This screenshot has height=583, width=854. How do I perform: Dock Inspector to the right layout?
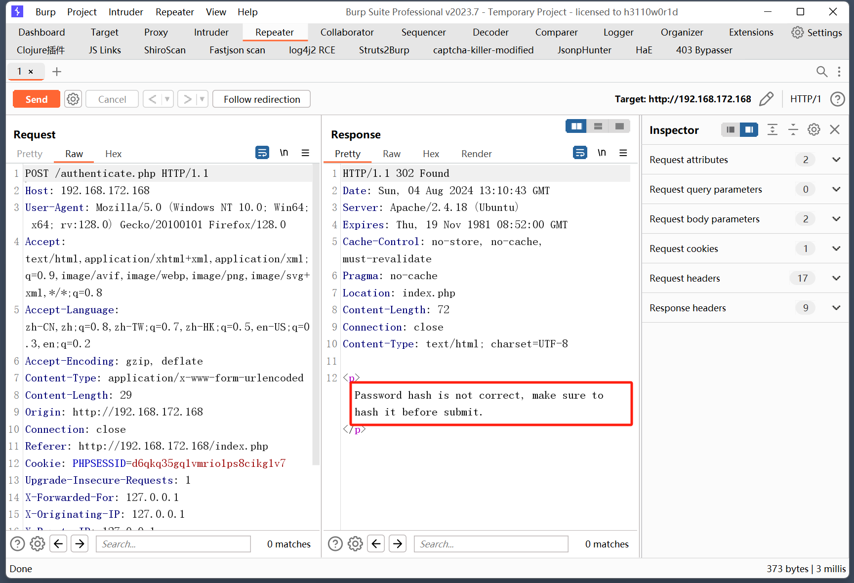click(x=749, y=129)
